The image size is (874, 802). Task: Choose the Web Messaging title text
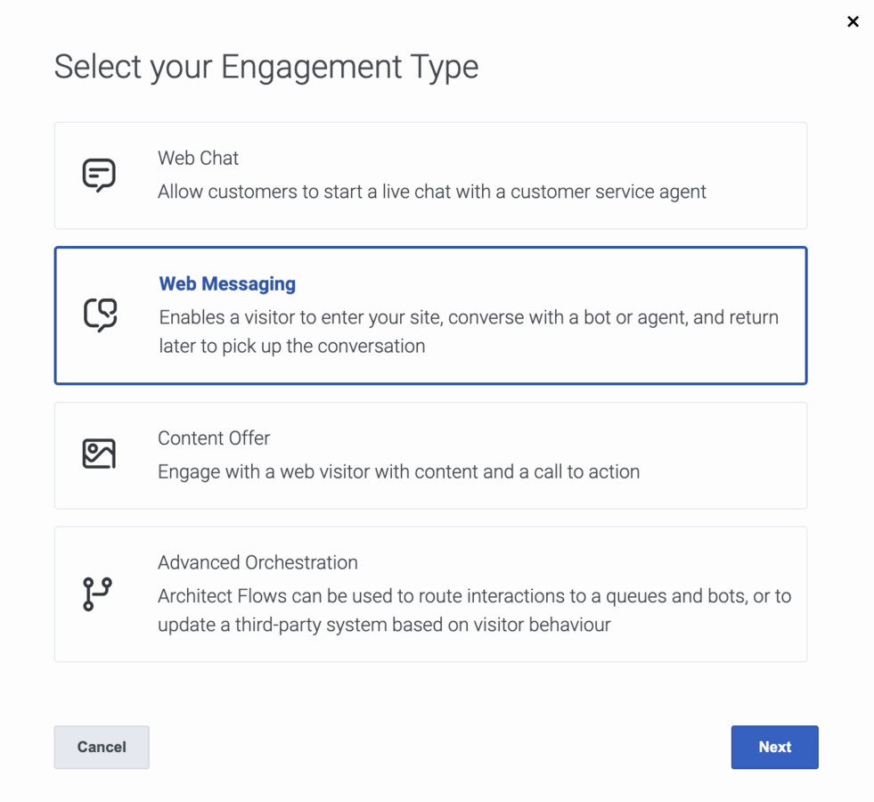(x=227, y=283)
